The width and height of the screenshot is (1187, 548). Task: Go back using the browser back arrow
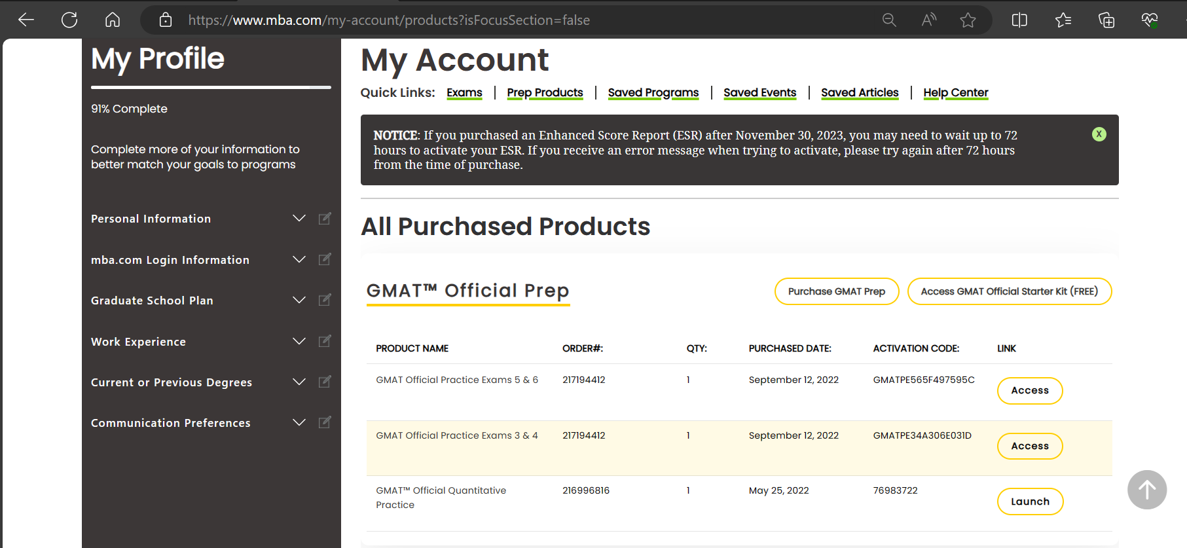[26, 20]
